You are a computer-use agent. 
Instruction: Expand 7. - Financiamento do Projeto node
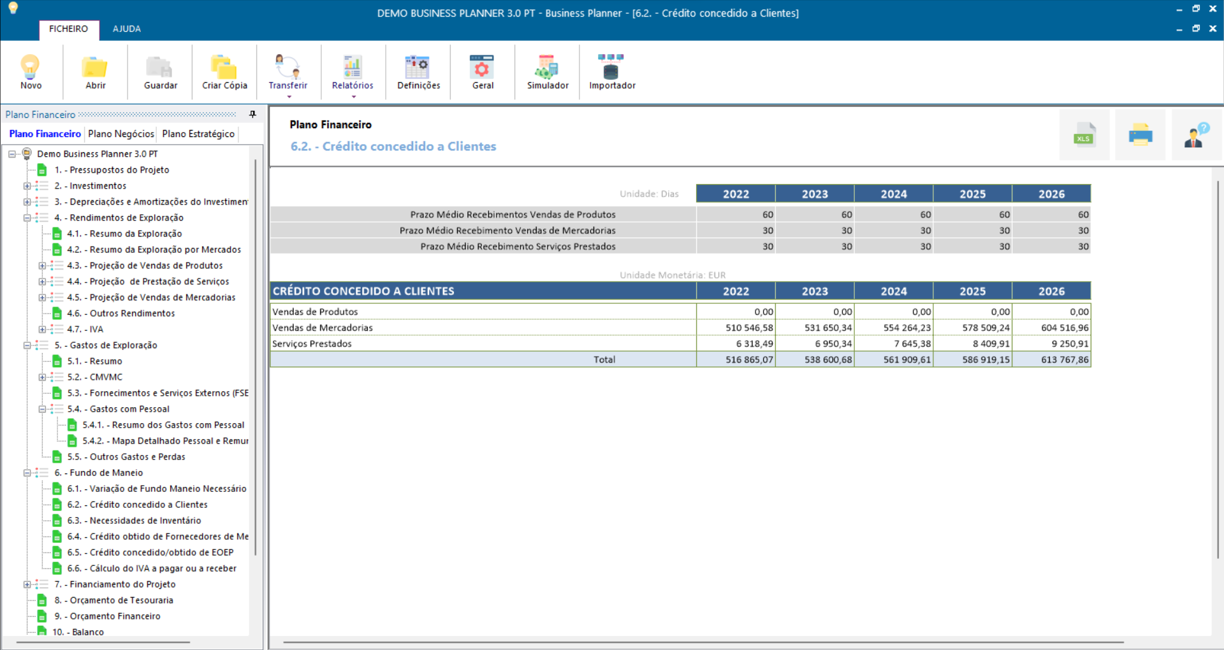tap(27, 584)
